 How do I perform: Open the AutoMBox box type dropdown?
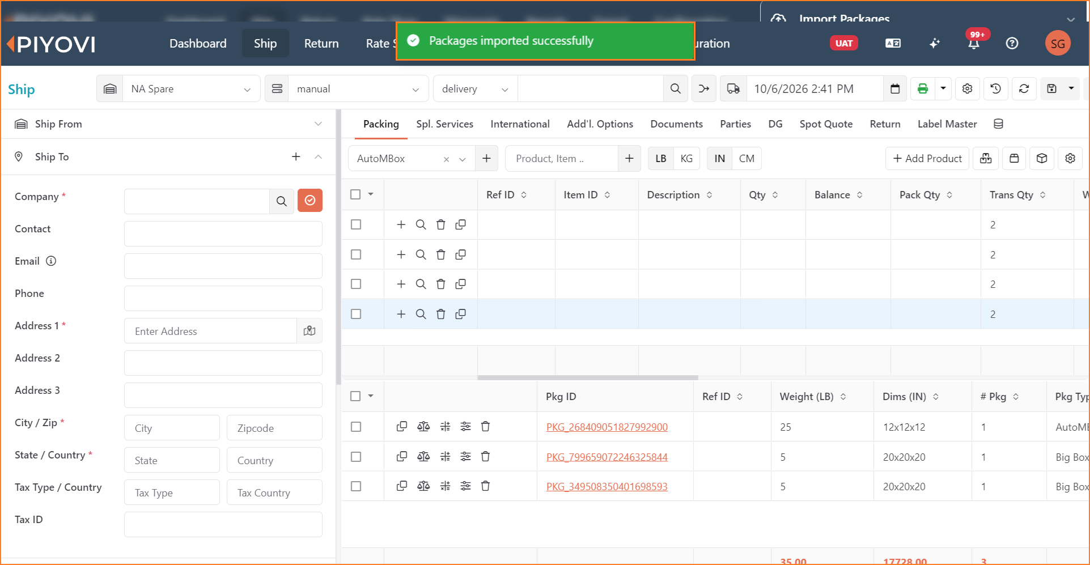click(x=463, y=159)
